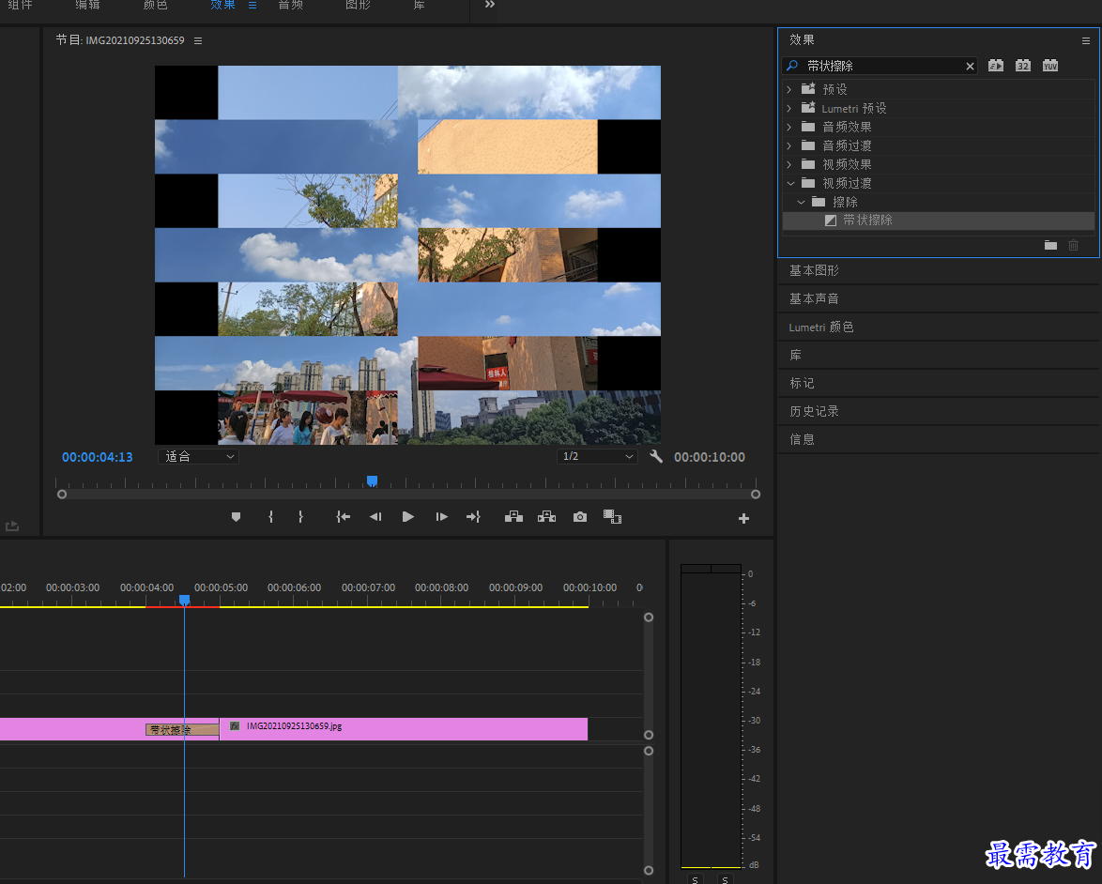
Task: Click the zoom scroll bar left handle
Action: tap(62, 495)
